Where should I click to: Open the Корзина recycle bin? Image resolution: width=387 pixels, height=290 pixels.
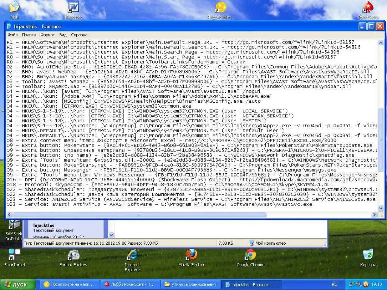point(368,258)
